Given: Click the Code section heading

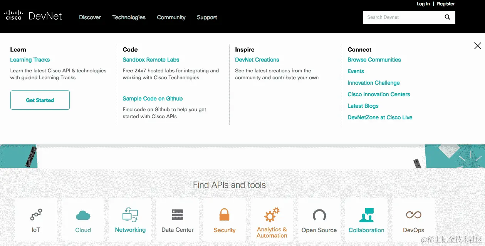Looking at the screenshot, I should click(x=130, y=50).
